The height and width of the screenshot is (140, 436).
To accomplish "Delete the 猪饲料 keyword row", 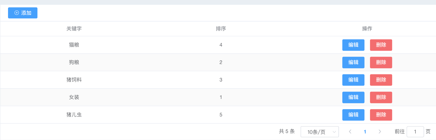I will click(381, 80).
